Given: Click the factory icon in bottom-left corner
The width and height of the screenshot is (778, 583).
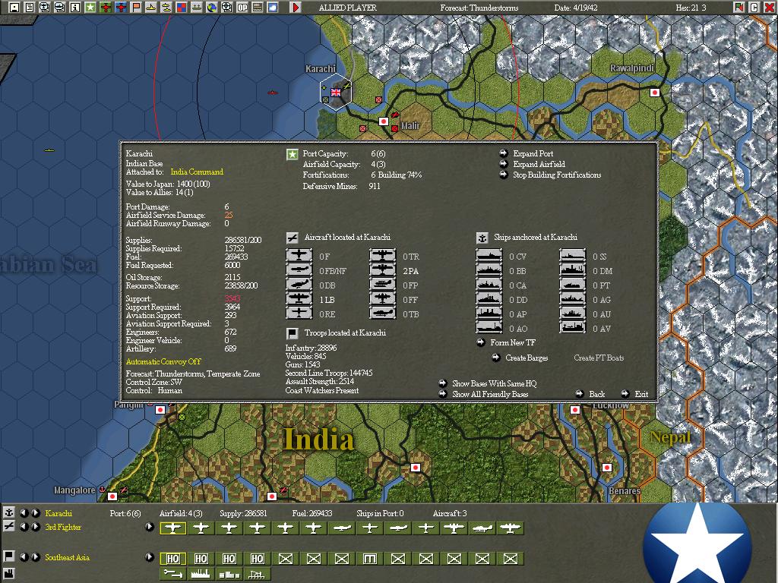Looking at the screenshot, I should [x=8, y=574].
